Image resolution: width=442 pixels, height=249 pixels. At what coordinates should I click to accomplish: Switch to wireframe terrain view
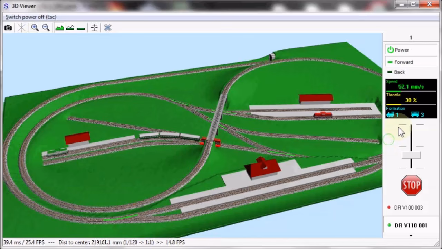pos(70,28)
